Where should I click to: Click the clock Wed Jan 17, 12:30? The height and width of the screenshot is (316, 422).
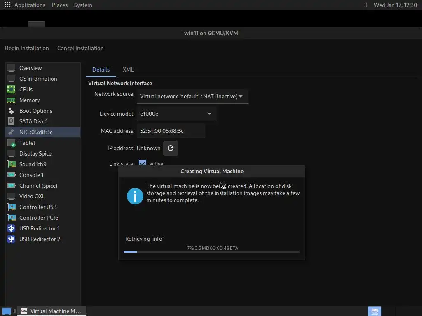(x=395, y=5)
